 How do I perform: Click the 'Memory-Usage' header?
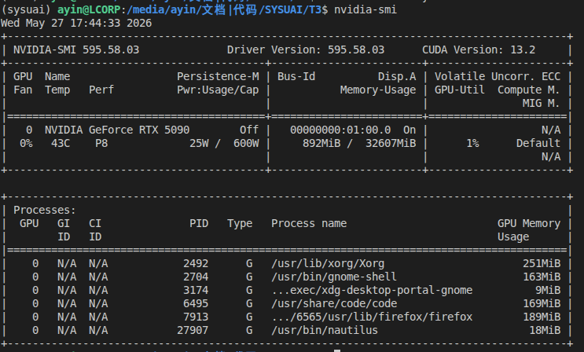378,90
